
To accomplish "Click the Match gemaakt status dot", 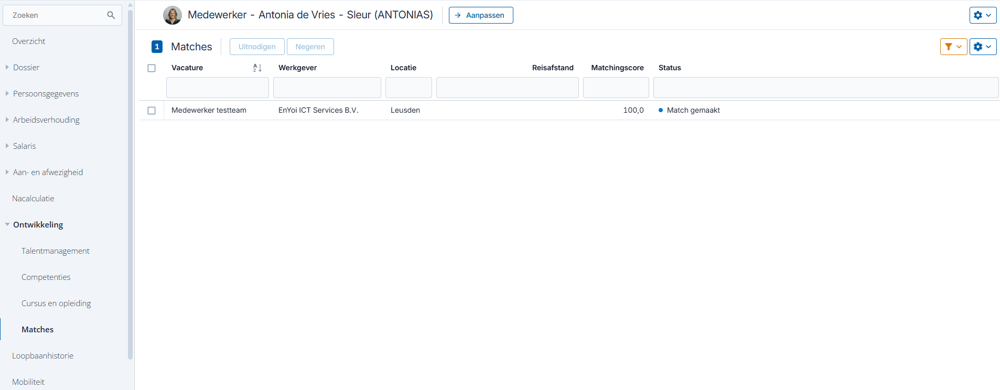I will 661,110.
